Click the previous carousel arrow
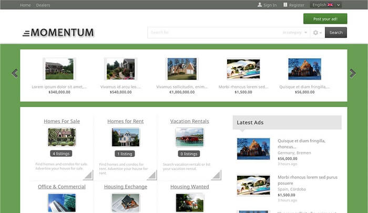The height and width of the screenshot is (213, 368). (15, 73)
